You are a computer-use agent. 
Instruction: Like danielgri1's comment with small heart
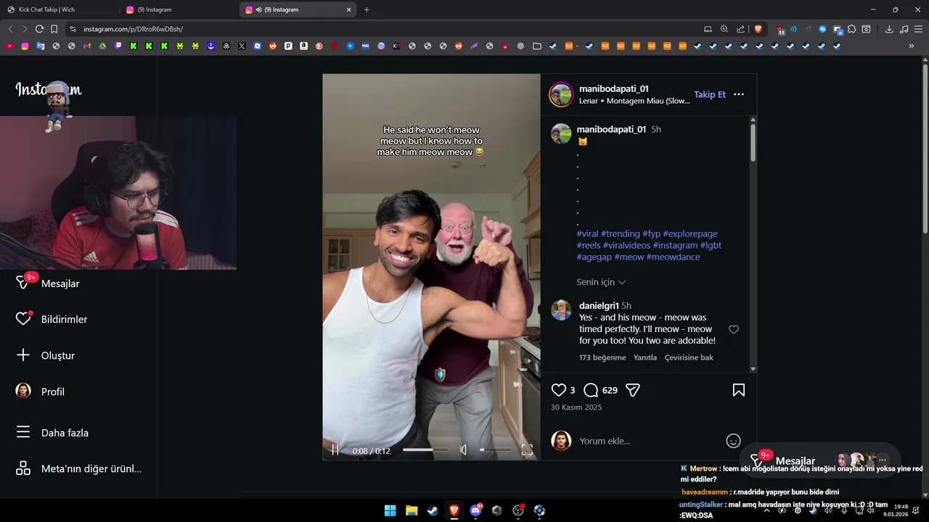(x=734, y=329)
